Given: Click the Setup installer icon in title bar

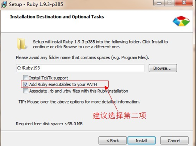Looking at the screenshot, I should (4, 5).
